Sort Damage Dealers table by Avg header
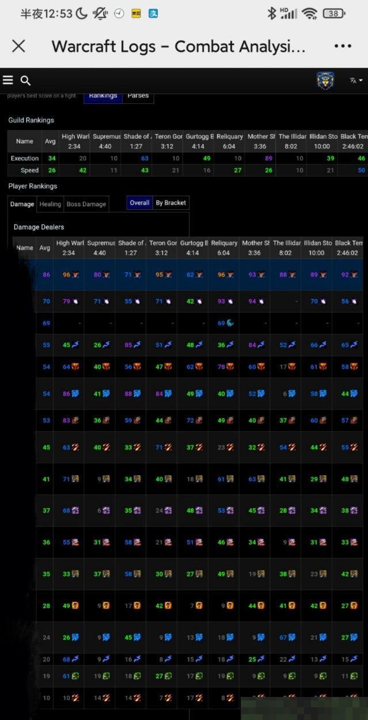Screen dimensions: 368x720 45,248
